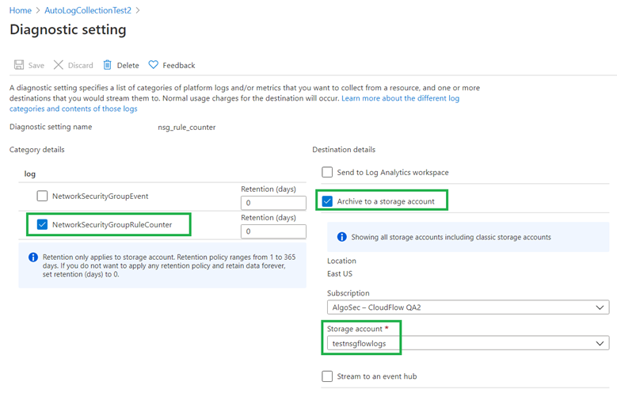Viewport: 617px width, 397px height.
Task: Click the info icon near storage accounts notice
Action: 341,237
